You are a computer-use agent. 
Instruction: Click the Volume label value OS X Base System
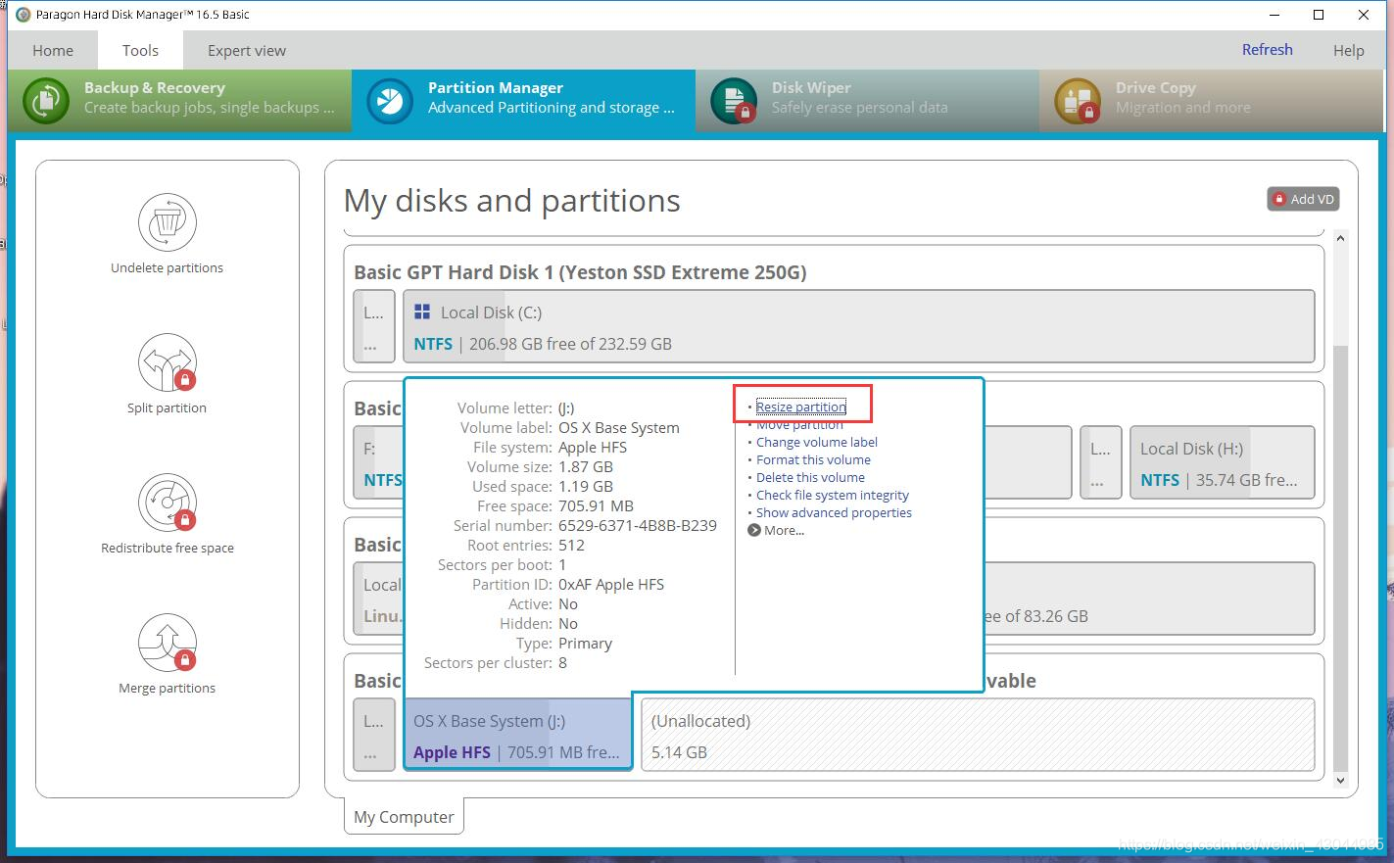click(x=618, y=427)
